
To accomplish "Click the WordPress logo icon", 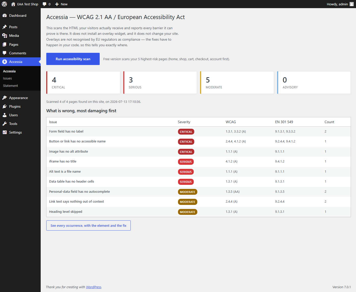I will [x=4, y=4].
